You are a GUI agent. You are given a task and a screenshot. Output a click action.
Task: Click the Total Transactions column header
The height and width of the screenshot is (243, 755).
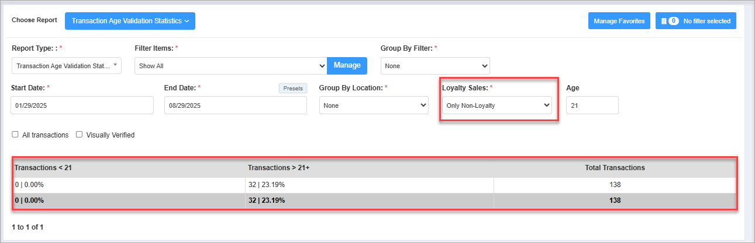pyautogui.click(x=615, y=167)
